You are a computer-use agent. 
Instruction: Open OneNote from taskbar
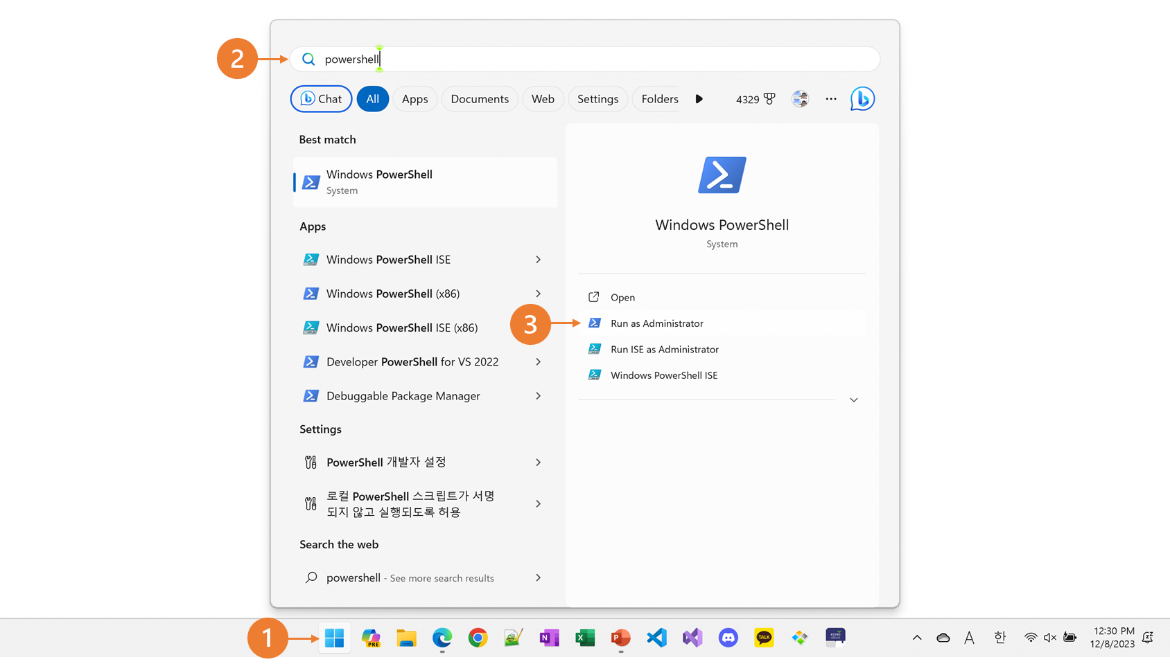(549, 638)
